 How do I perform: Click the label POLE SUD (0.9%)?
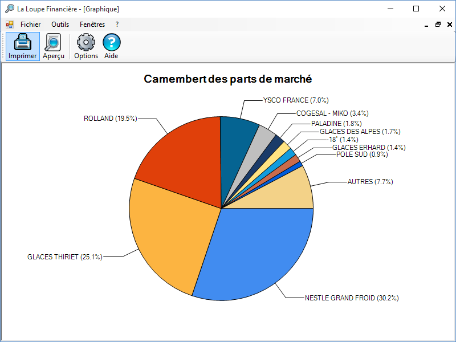[362, 154]
